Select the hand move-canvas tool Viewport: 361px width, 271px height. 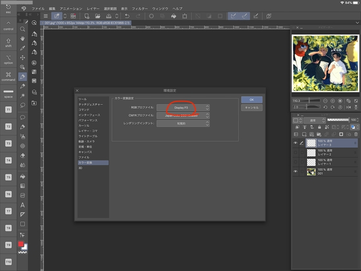click(22, 39)
